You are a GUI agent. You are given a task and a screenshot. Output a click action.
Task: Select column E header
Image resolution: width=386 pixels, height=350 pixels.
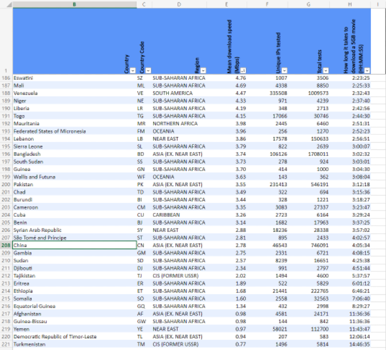click(x=227, y=4)
